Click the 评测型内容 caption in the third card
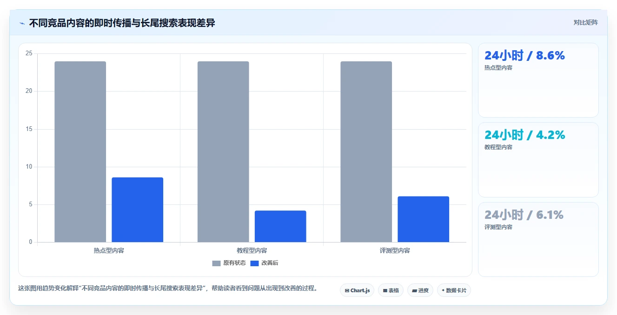The width and height of the screenshot is (617, 315). [x=498, y=227]
